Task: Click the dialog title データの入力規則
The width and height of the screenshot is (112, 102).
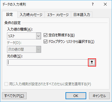Action: tap(14, 4)
